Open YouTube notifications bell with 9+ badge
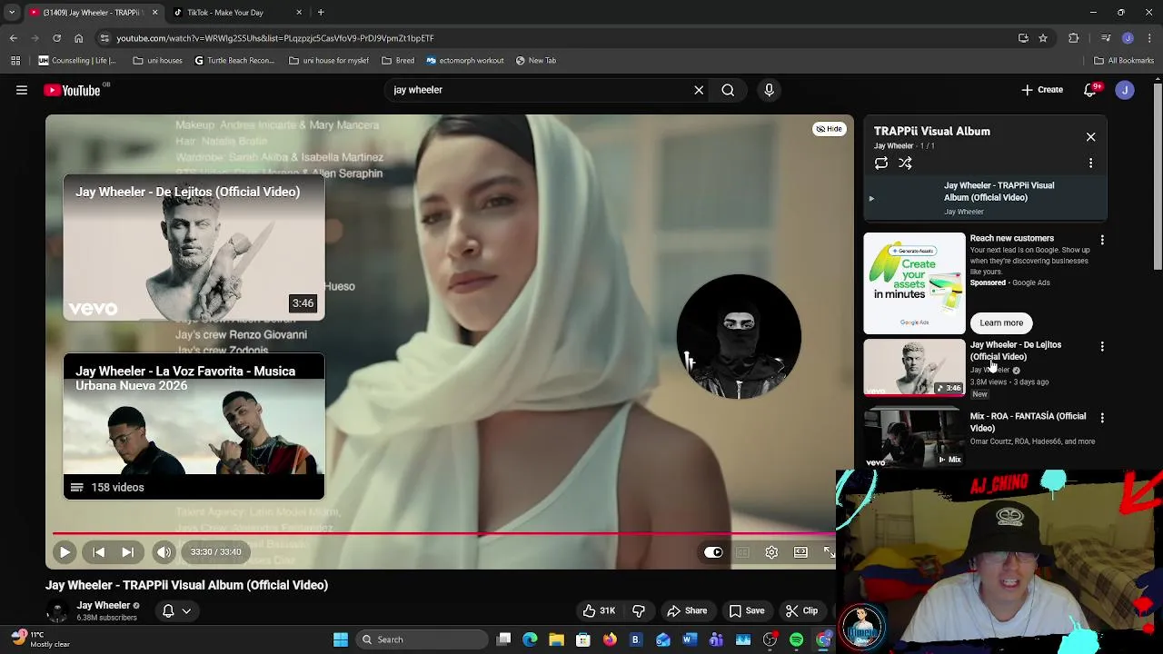 pos(1090,90)
